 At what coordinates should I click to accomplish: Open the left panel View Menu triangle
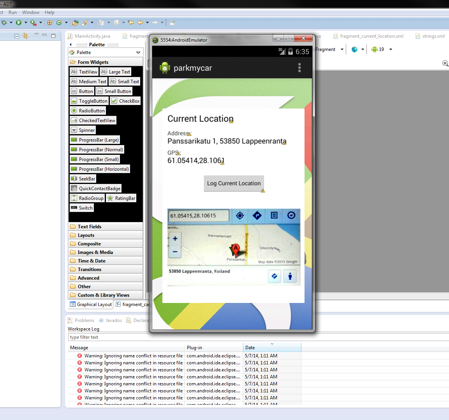point(36,34)
